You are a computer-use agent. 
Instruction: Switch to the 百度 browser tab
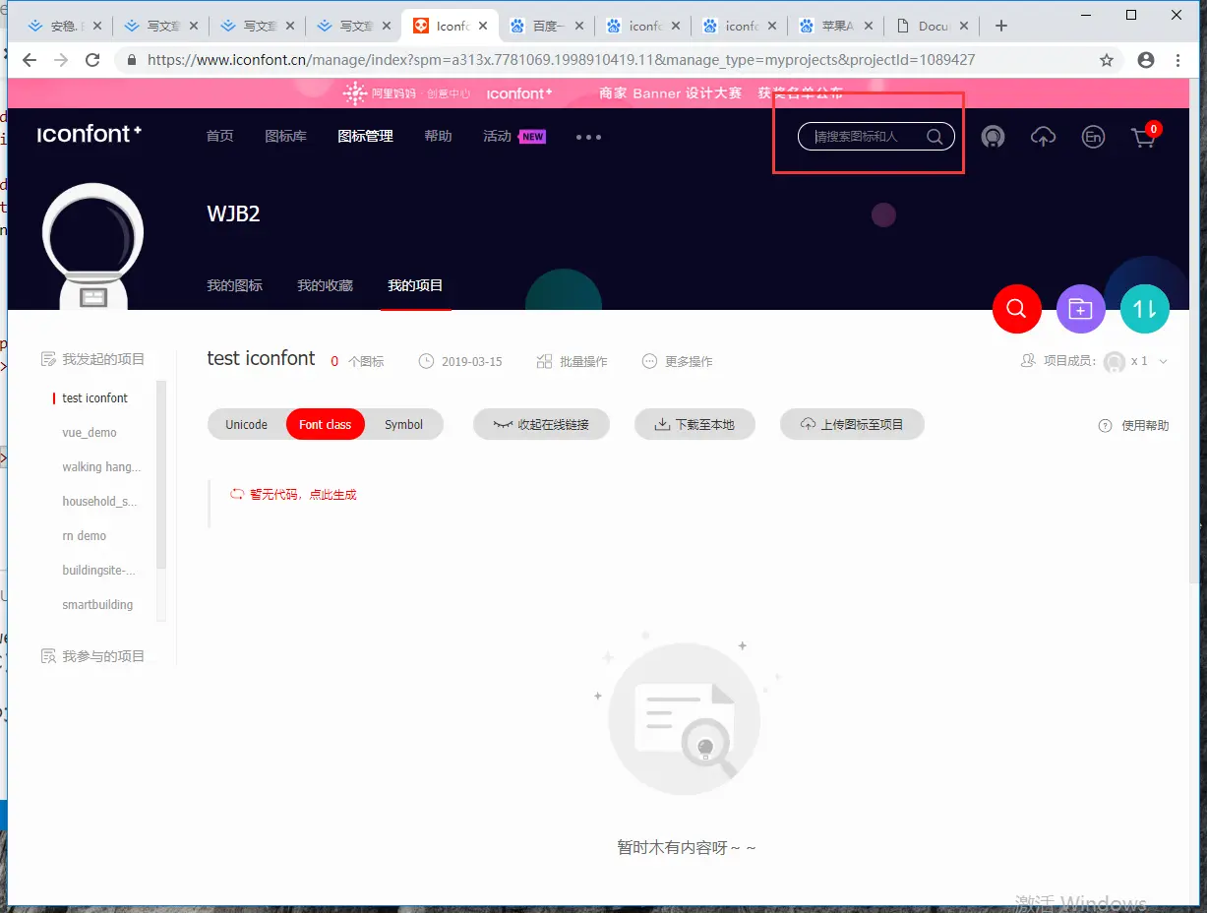click(547, 27)
